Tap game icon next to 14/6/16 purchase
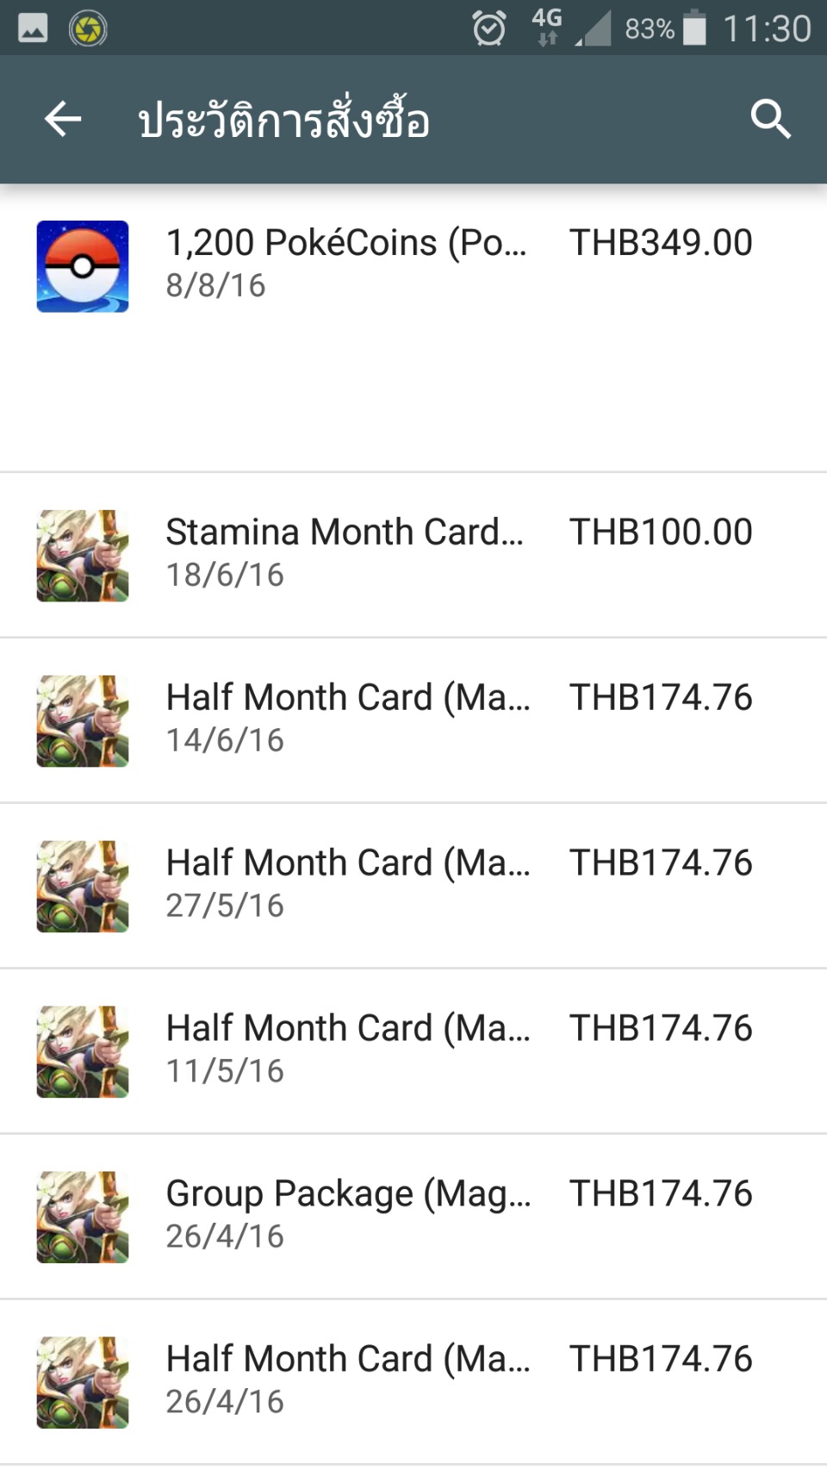Viewport: 827px width, 1470px height. point(83,721)
